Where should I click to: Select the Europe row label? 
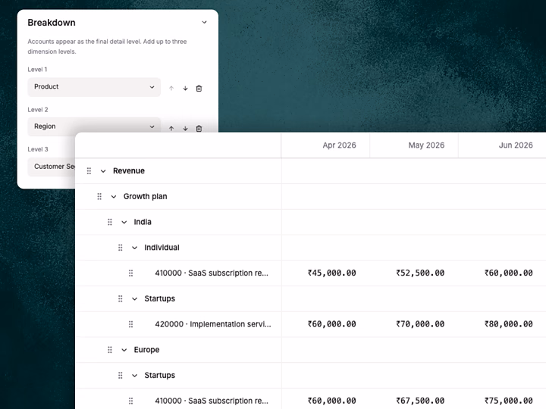tap(146, 350)
